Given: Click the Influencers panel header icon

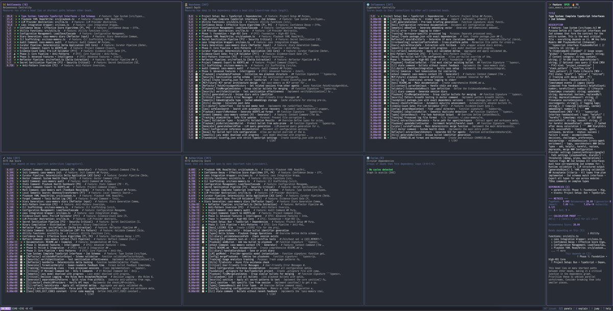Looking at the screenshot, I should [x=368, y=5].
